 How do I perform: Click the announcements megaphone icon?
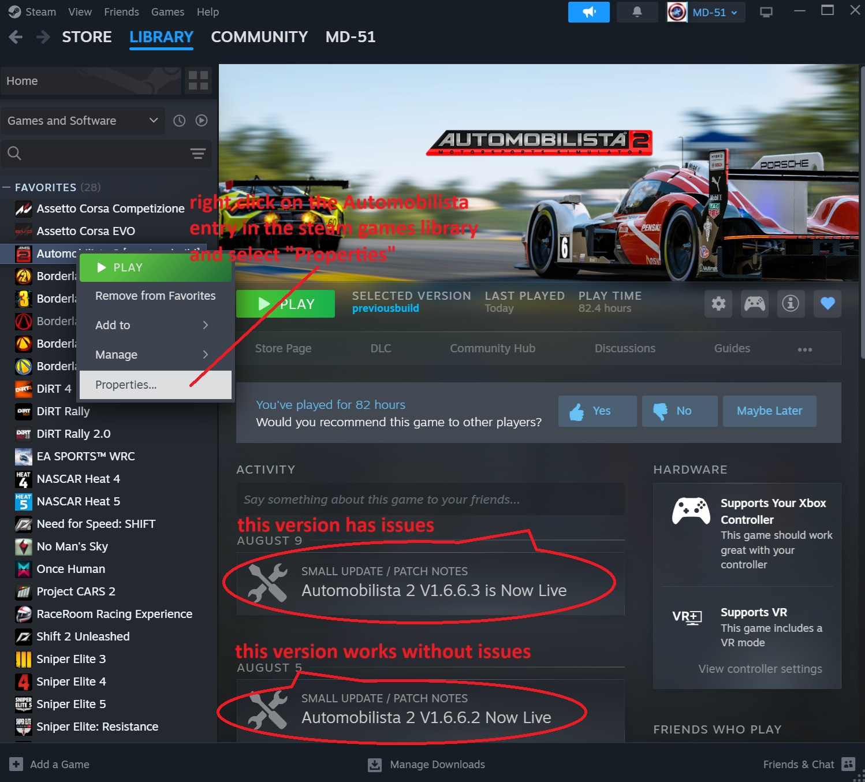click(x=588, y=12)
